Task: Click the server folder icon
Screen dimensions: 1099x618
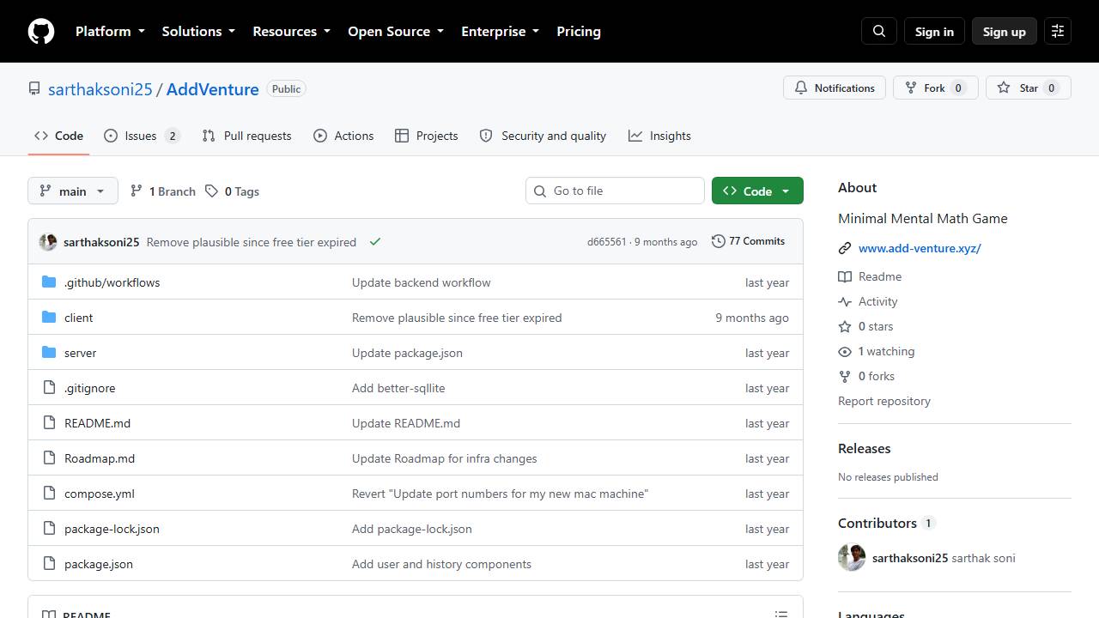Action: (x=49, y=353)
